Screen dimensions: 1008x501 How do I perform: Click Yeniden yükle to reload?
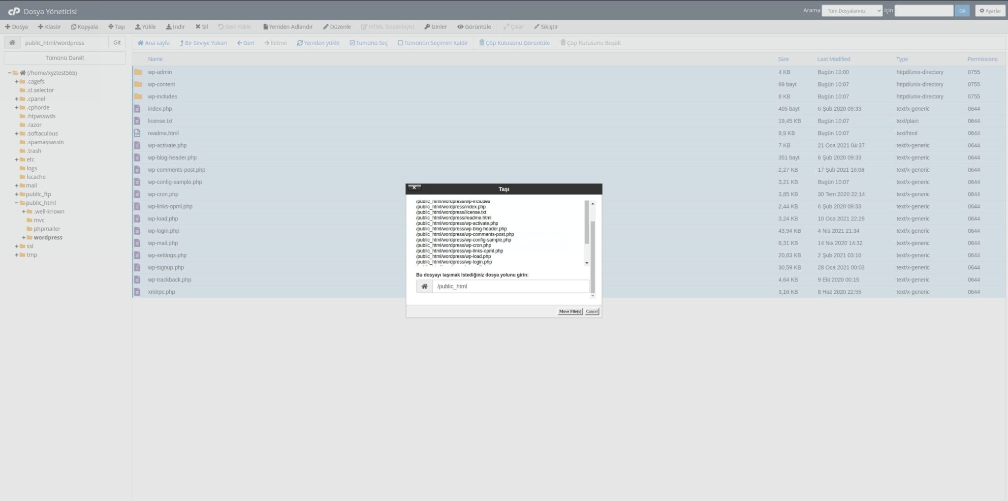pos(318,43)
